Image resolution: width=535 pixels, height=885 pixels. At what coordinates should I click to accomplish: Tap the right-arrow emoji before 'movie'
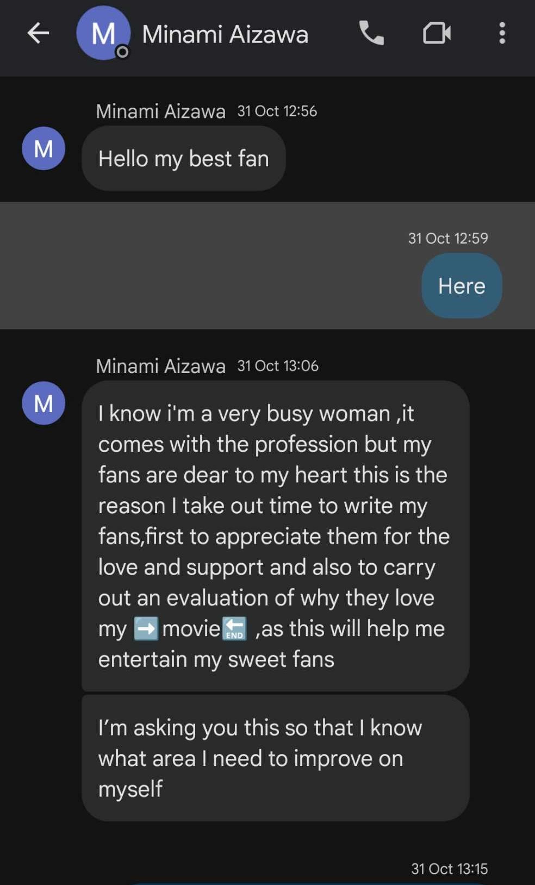146,628
